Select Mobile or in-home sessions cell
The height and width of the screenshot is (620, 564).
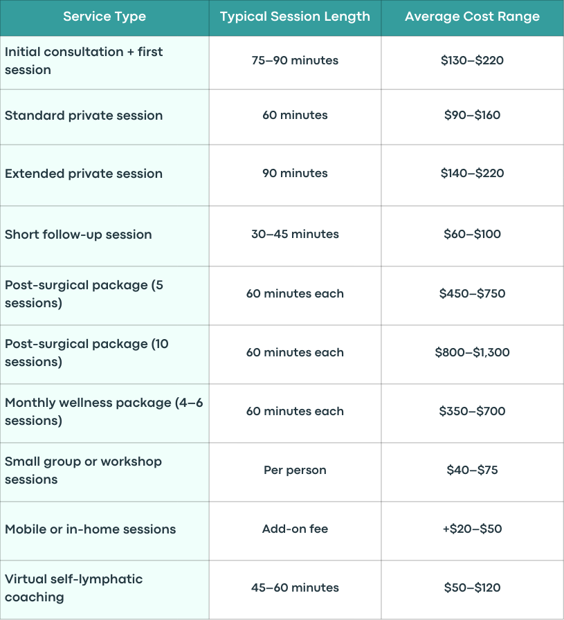[x=104, y=531]
